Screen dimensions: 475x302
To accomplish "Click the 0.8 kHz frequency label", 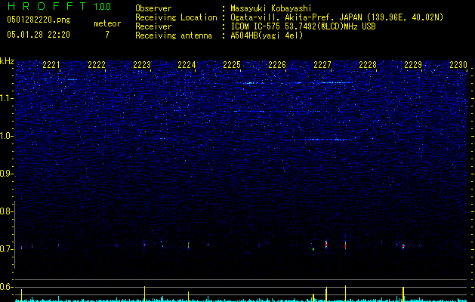I will coord(6,211).
